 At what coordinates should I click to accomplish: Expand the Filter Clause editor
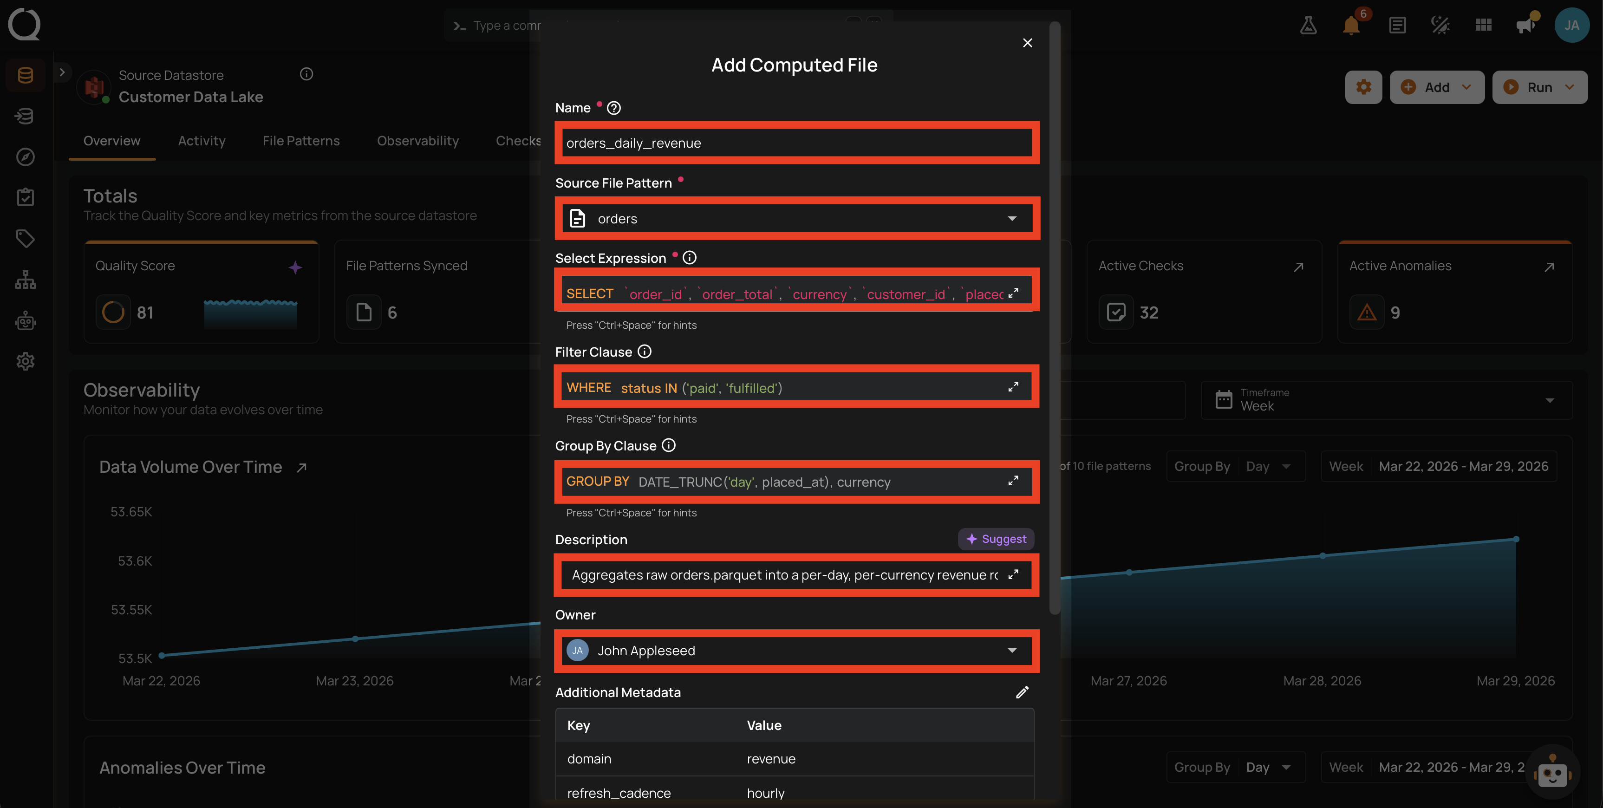(x=1013, y=387)
